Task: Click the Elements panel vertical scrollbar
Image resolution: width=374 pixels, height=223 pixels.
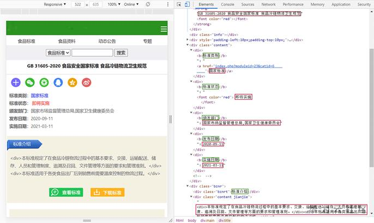Action: coord(372,107)
